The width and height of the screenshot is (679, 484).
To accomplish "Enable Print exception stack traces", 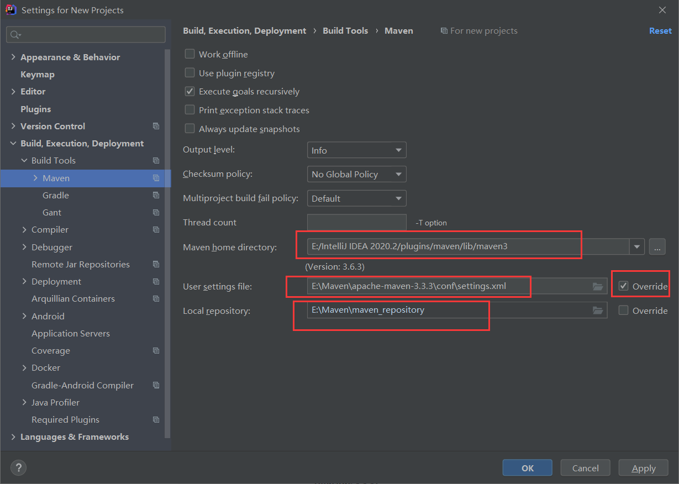I will coord(190,110).
